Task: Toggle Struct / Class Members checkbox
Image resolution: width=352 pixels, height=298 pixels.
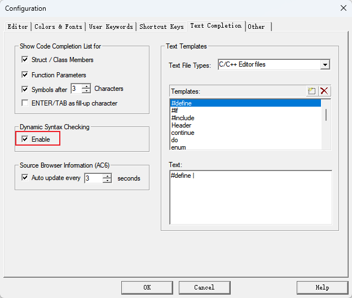Action: [x=25, y=60]
